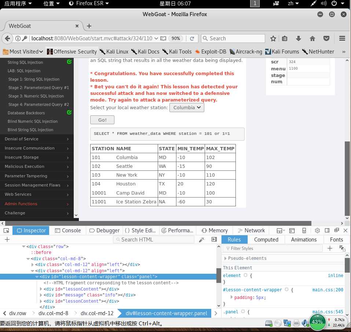This screenshot has height=332, width=351.
Task: Open the Database Backdoors lesson
Action: [26, 113]
